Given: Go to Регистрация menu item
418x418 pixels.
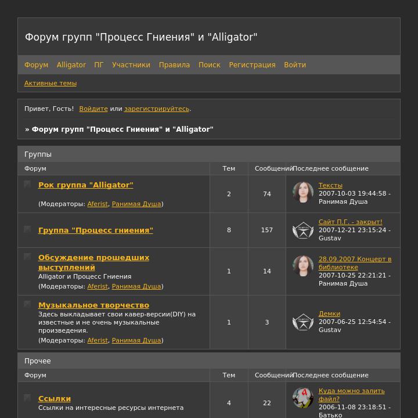Looking at the screenshot, I should [x=252, y=65].
